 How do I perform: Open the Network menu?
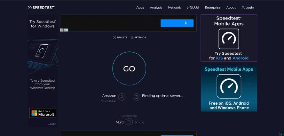(174, 7)
